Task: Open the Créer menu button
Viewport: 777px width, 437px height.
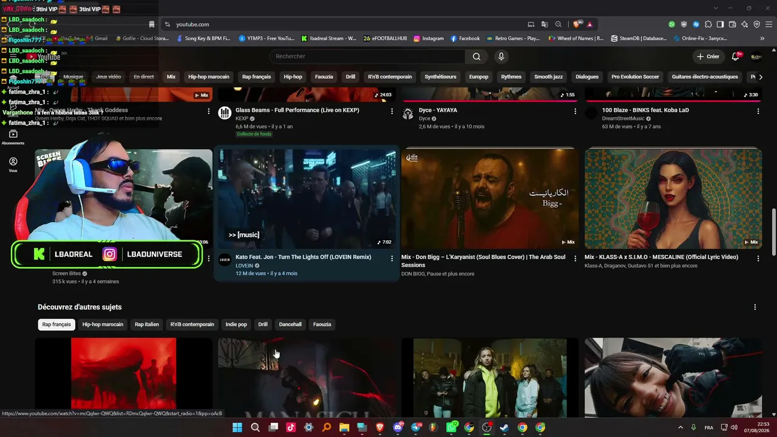Action: pyautogui.click(x=708, y=56)
